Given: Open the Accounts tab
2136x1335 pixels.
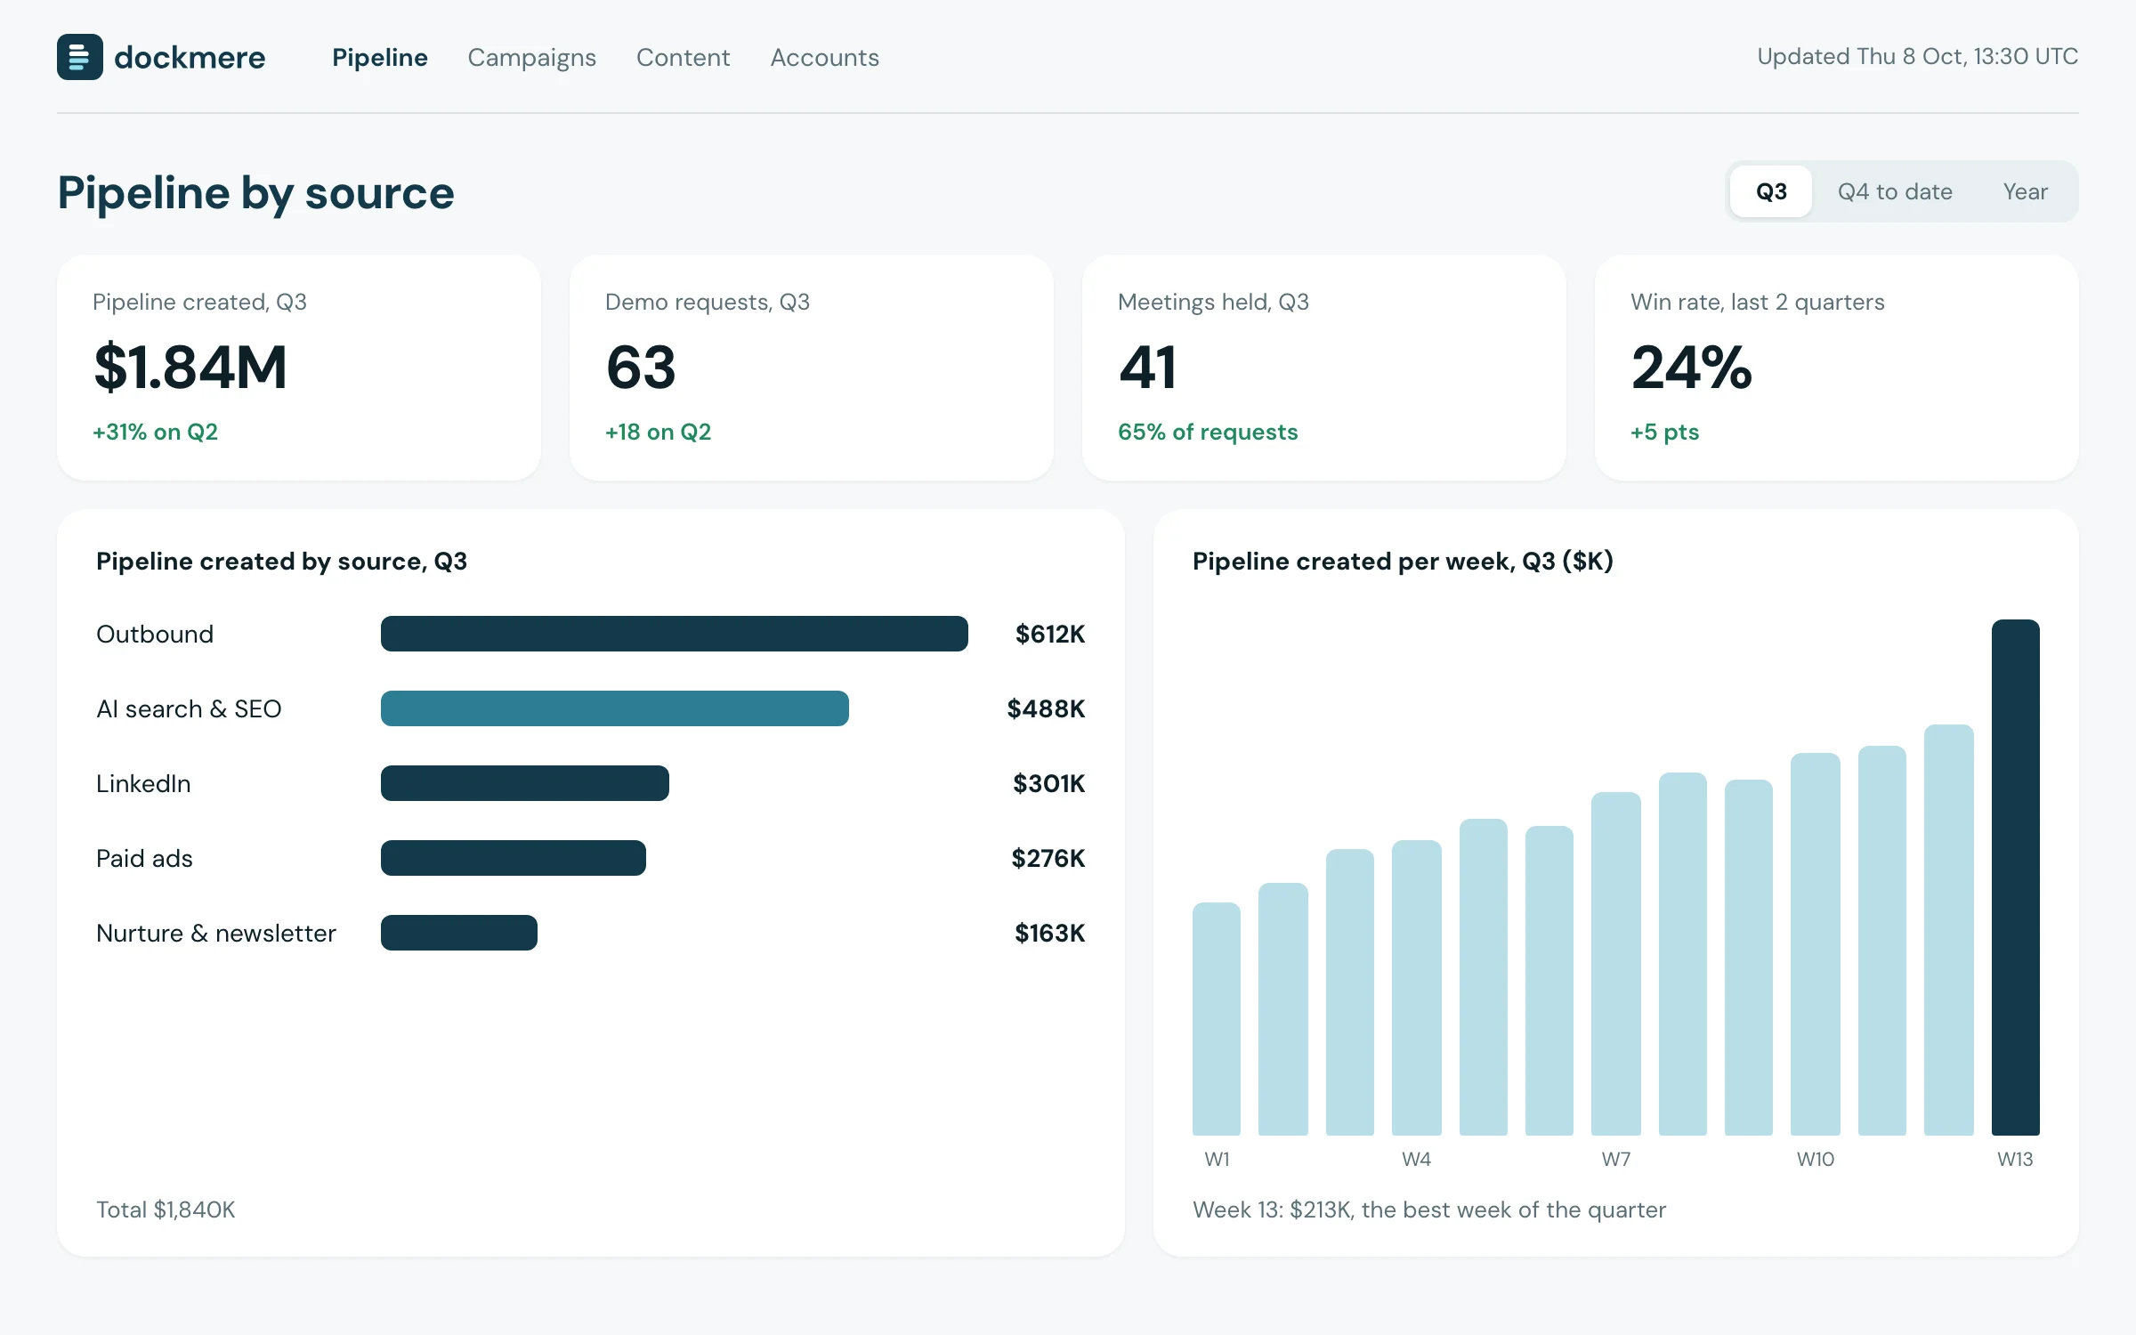Looking at the screenshot, I should pyautogui.click(x=824, y=58).
